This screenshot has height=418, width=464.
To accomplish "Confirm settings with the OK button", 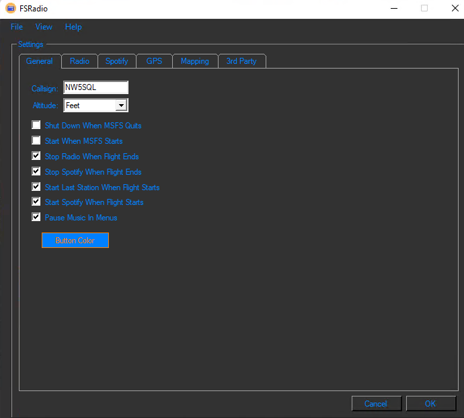I will 430,404.
